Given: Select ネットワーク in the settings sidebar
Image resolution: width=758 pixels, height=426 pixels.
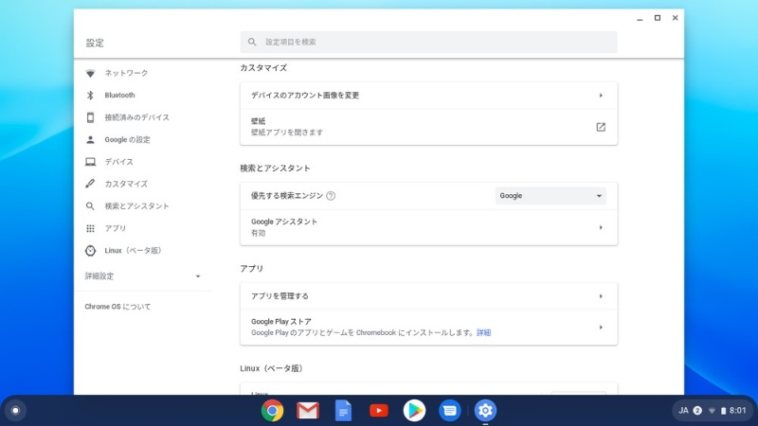Looking at the screenshot, I should (126, 73).
